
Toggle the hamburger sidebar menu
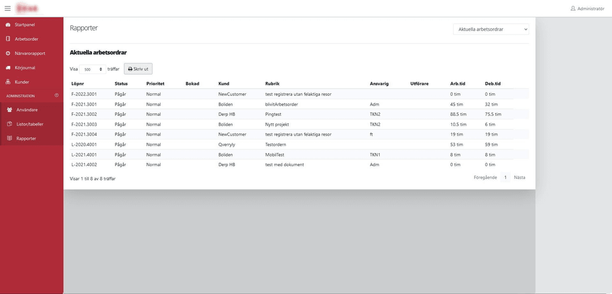click(x=8, y=8)
